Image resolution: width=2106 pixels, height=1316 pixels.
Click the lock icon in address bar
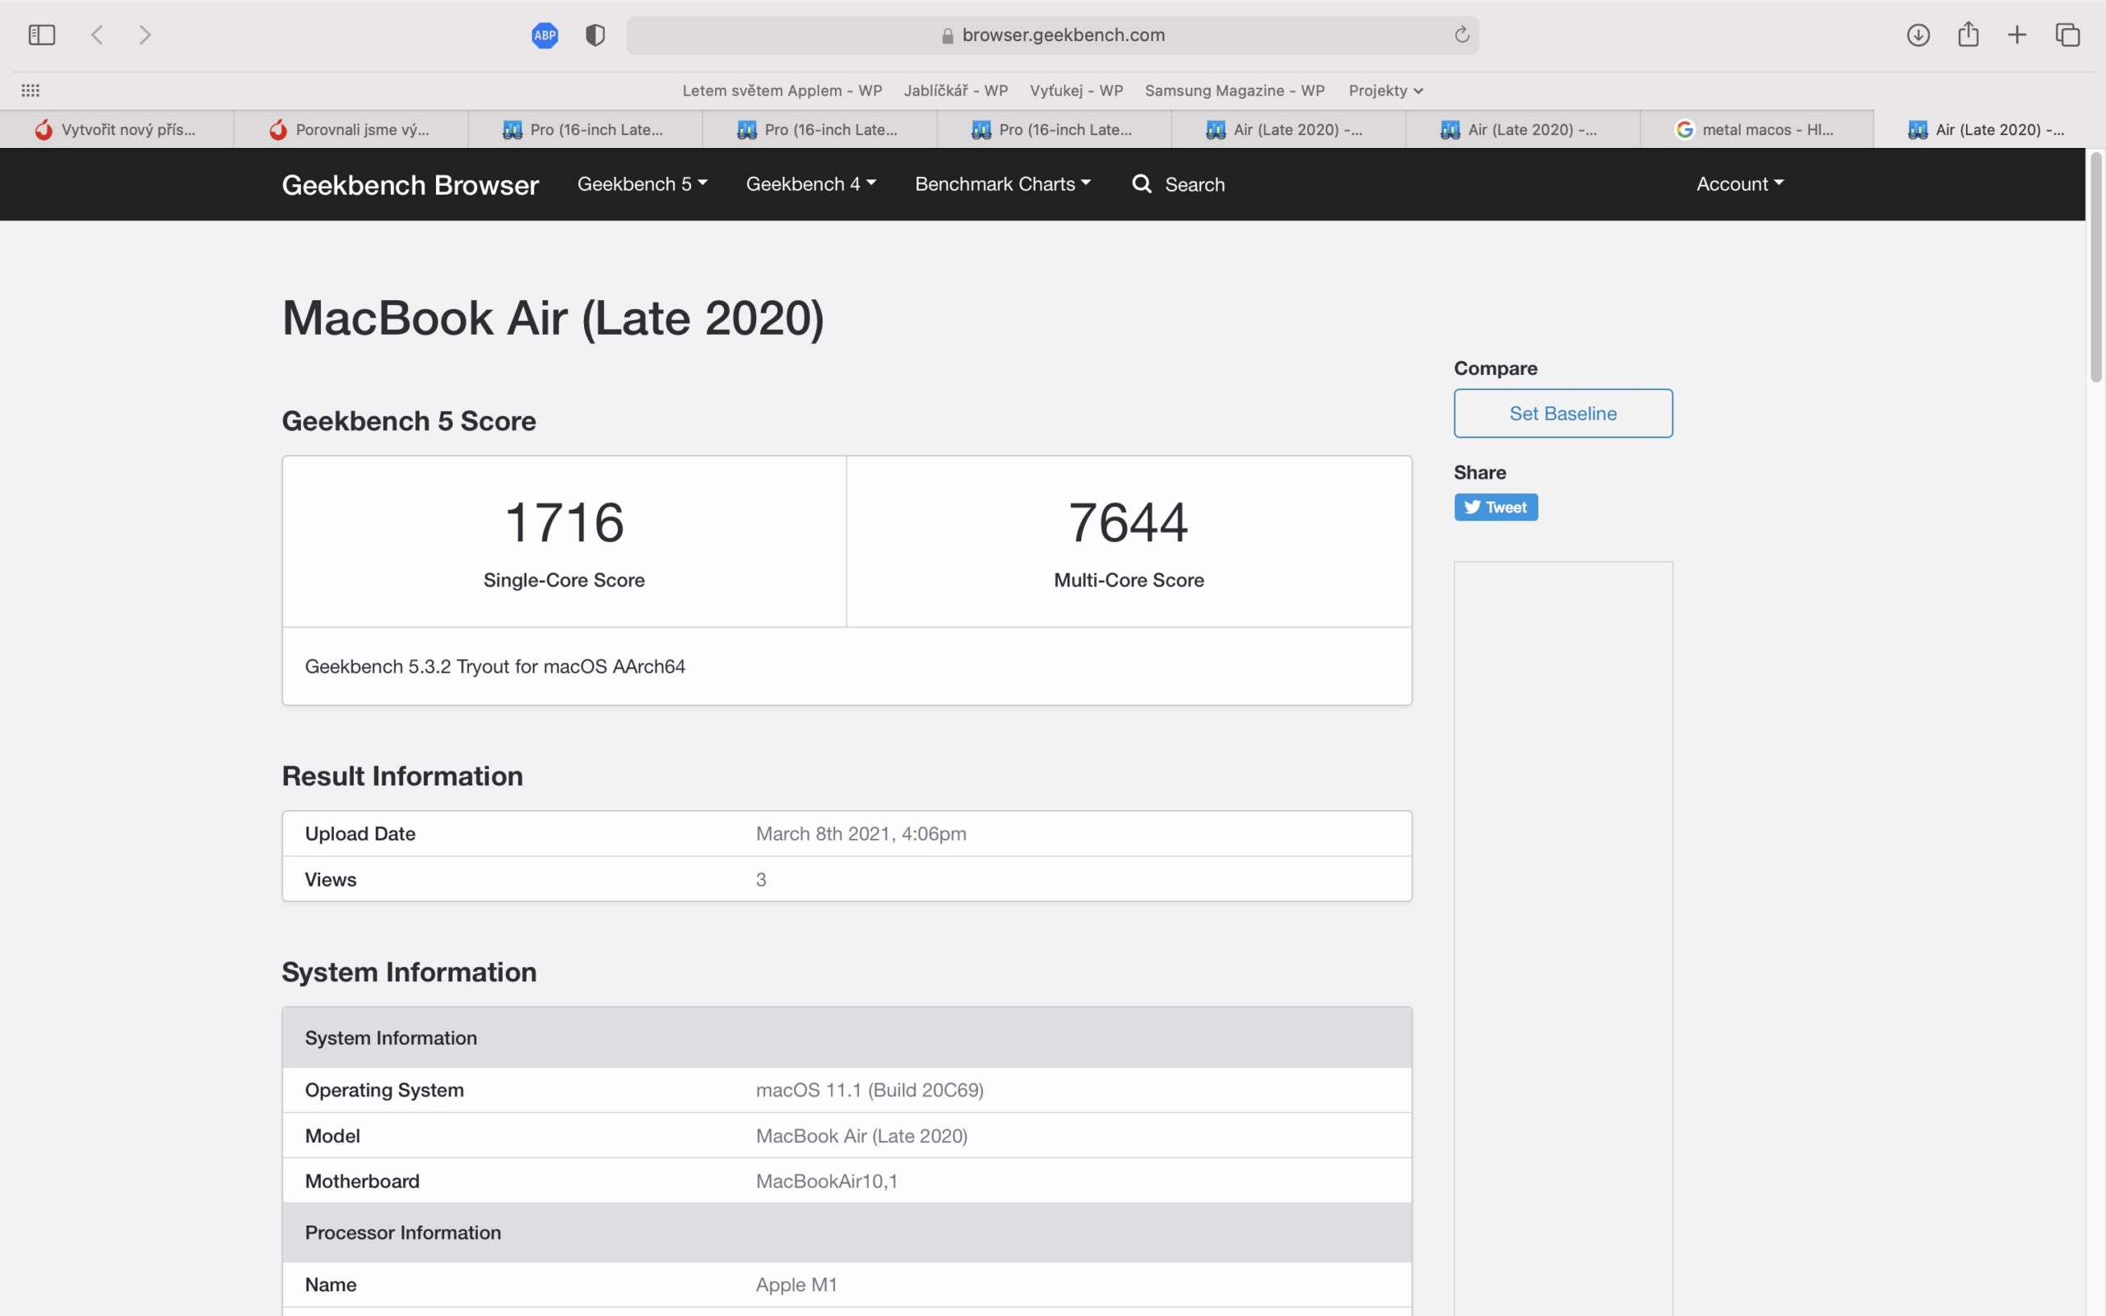(948, 35)
